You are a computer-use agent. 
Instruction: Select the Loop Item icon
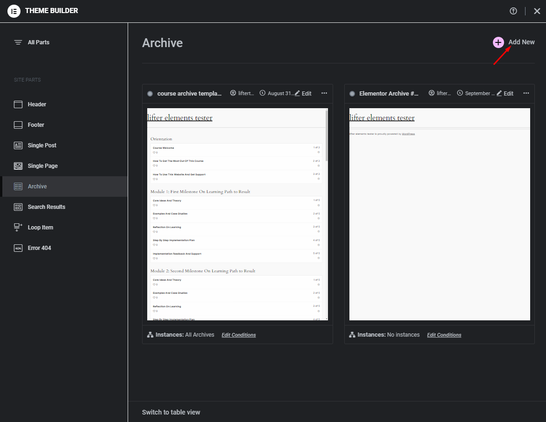[x=18, y=227]
